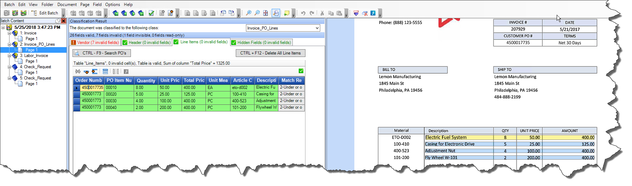The image size is (632, 186).
Task: Click the Order Number cell 4500017735
Action: coord(92,88)
